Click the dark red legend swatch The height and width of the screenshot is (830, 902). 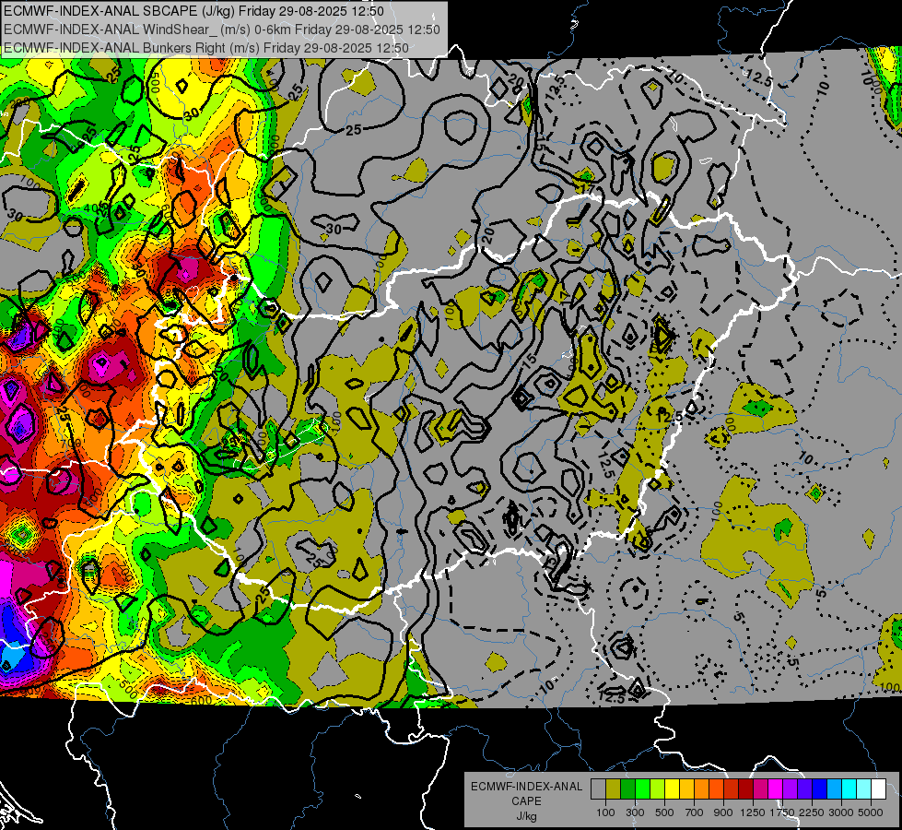pos(745,789)
